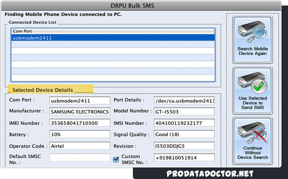Click the Com Port details field
Screen dimensions: 288x179
coord(80,101)
